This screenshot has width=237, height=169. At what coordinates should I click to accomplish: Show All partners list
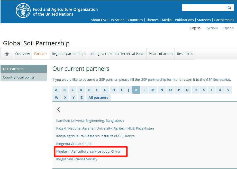point(98,97)
